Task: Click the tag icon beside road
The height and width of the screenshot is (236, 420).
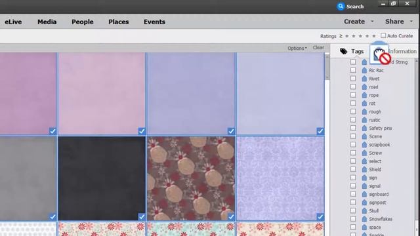Action: click(x=364, y=87)
